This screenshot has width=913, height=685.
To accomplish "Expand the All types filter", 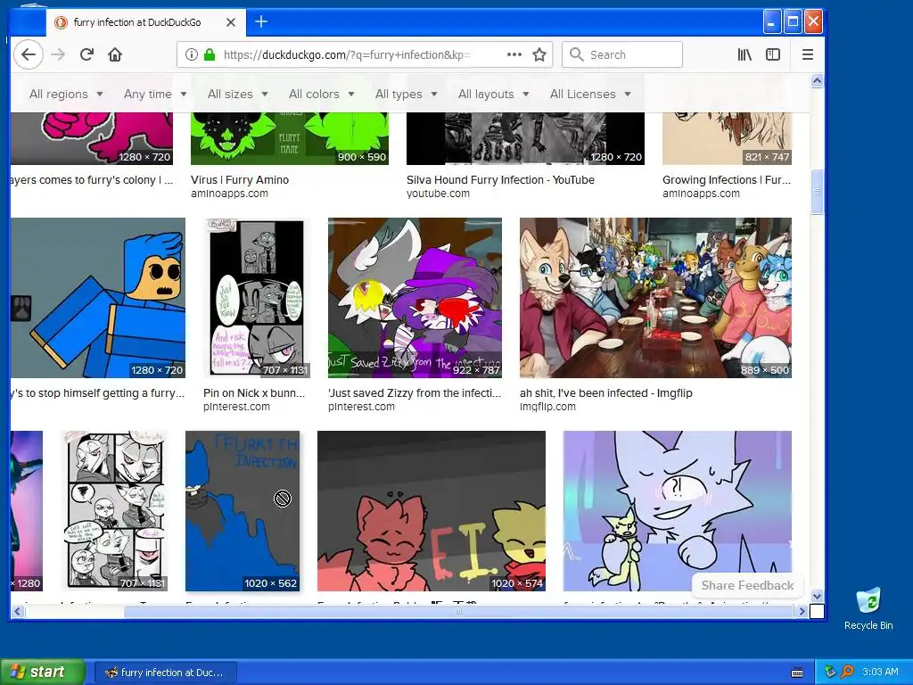I will [x=406, y=94].
